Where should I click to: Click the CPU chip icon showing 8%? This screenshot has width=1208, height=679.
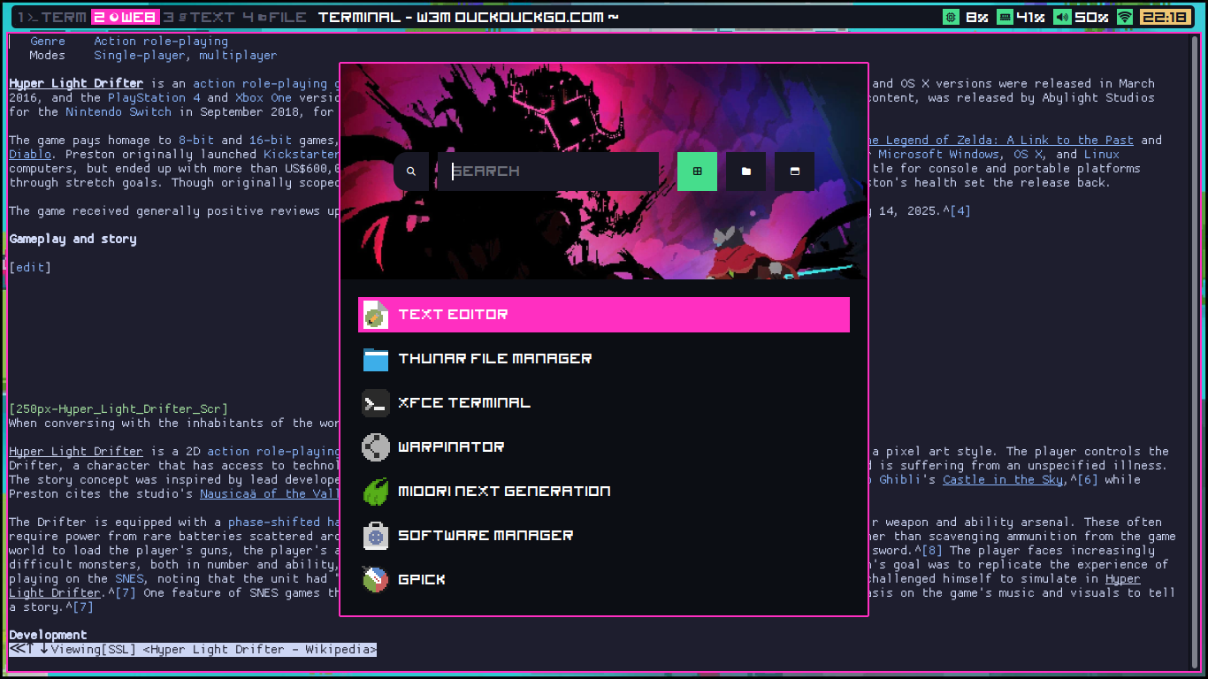pyautogui.click(x=951, y=17)
